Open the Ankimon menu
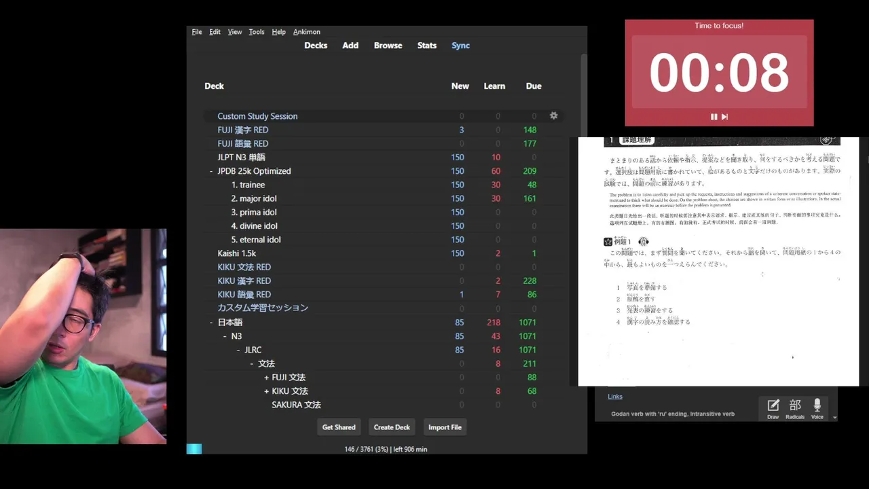 (x=307, y=32)
